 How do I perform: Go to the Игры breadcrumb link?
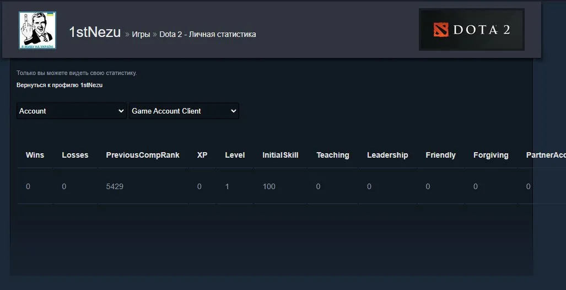141,34
